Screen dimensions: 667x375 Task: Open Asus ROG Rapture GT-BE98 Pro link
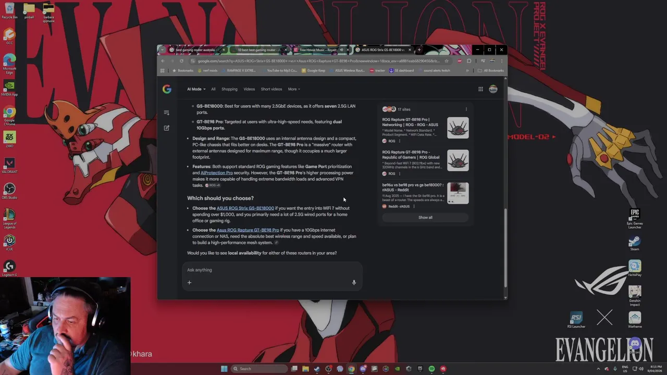click(248, 230)
